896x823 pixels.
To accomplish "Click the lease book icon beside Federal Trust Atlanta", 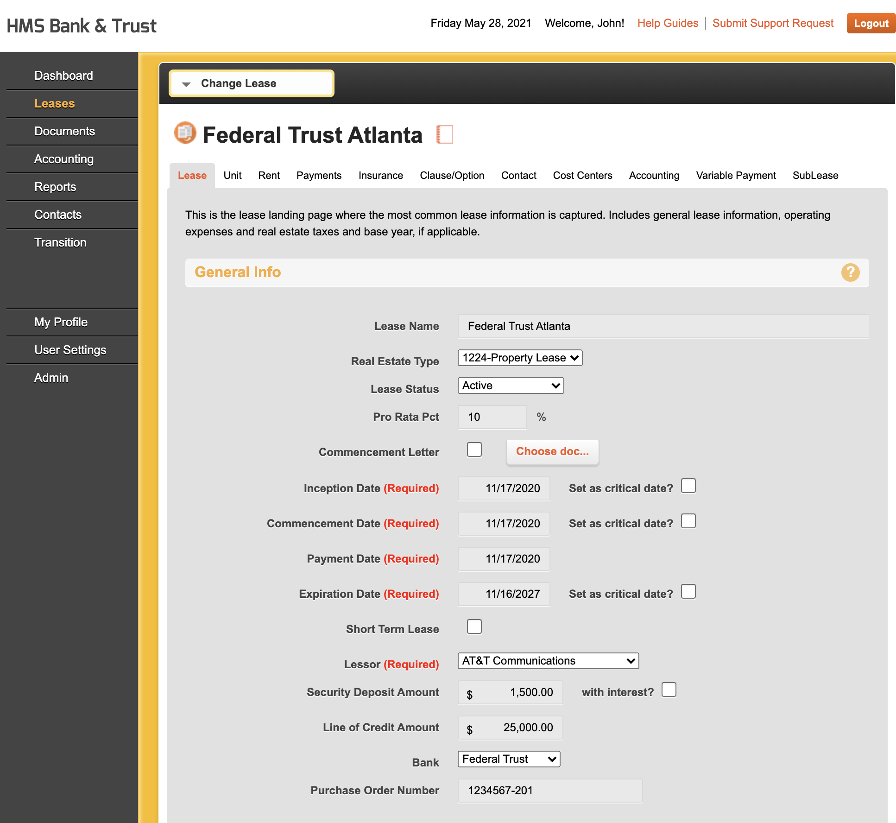I will (x=184, y=134).
